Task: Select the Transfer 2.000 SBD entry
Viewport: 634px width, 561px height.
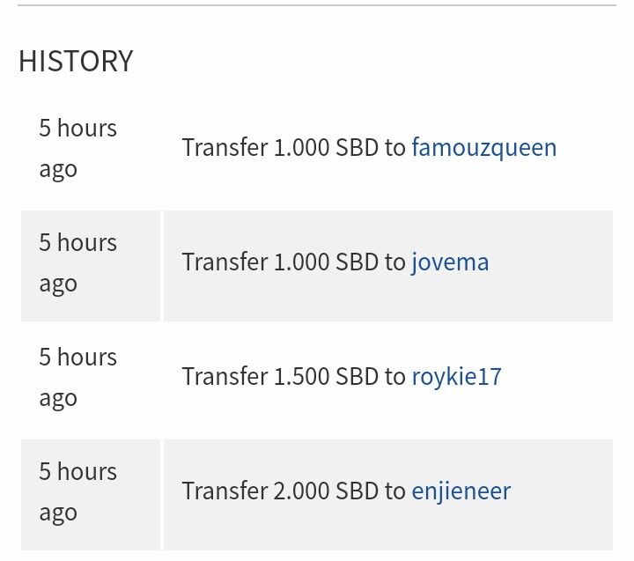Action: pos(346,491)
